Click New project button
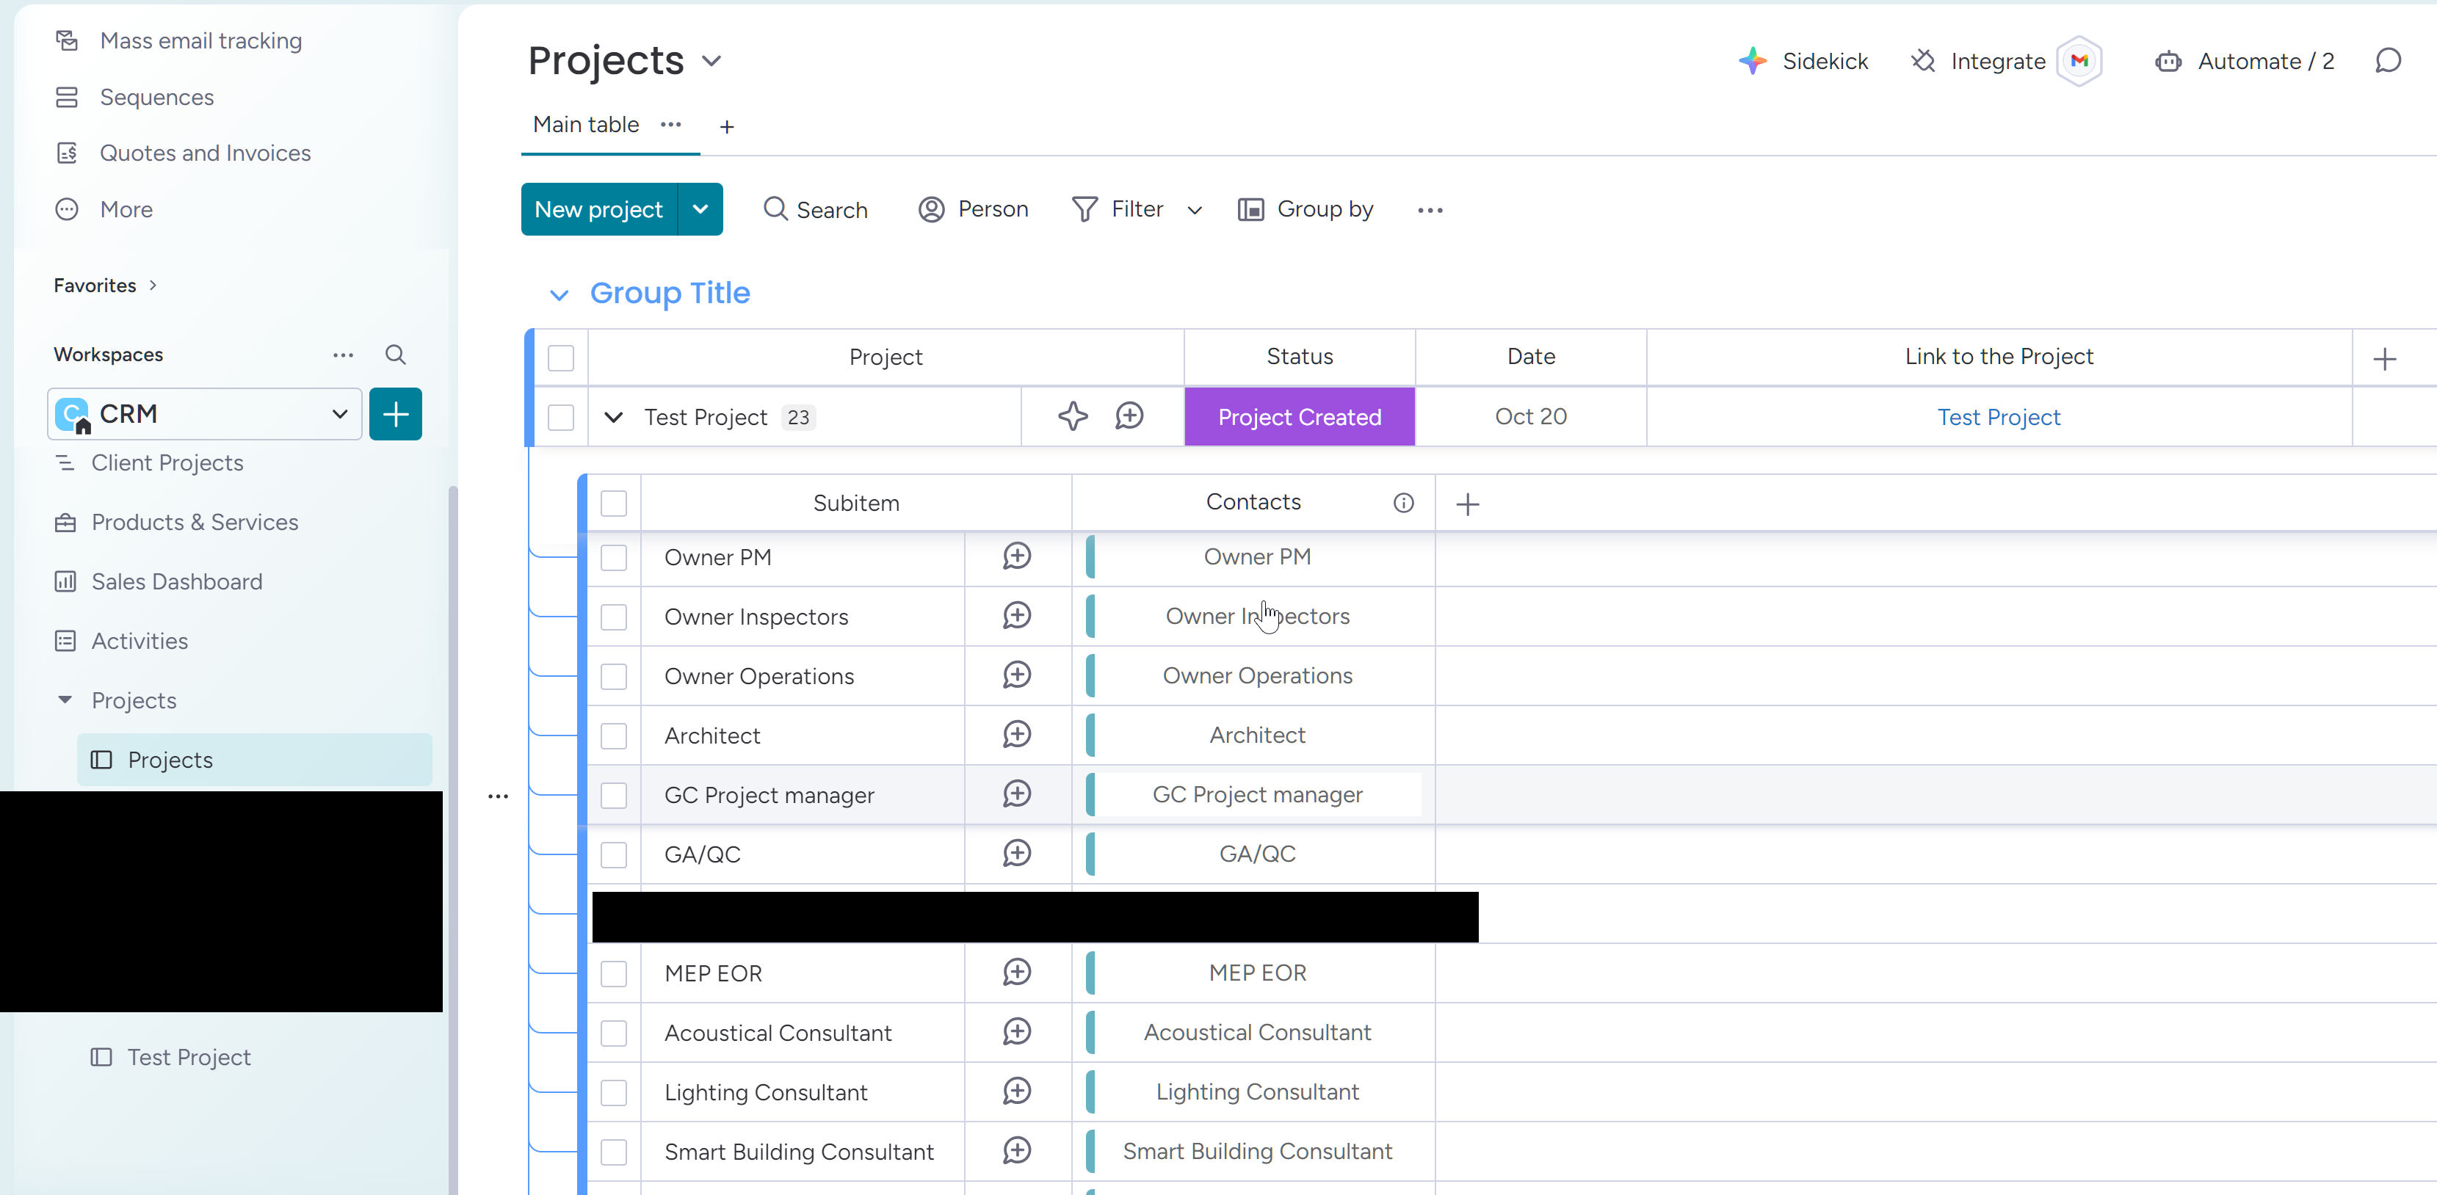 (x=599, y=209)
